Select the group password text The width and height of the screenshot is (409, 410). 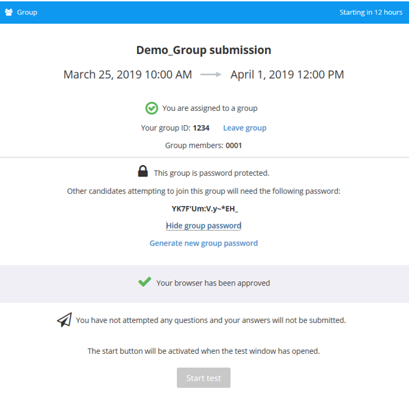coord(205,209)
